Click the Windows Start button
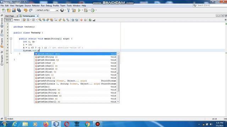 pos(4,124)
